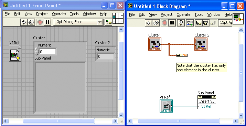This screenshot has width=246, height=126.
Task: Open the Operate menu in Front Panel
Action: 59,14
